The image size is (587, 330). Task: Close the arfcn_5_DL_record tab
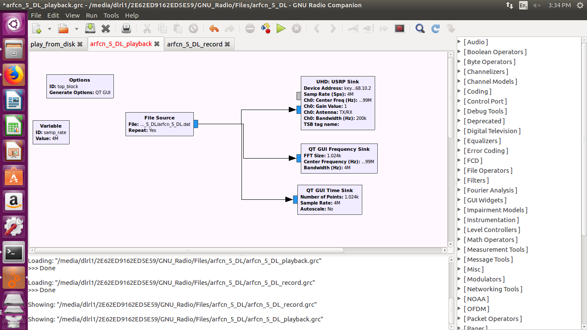point(227,44)
